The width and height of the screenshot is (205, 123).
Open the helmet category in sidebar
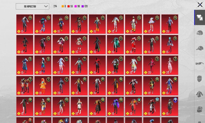[x=200, y=33]
